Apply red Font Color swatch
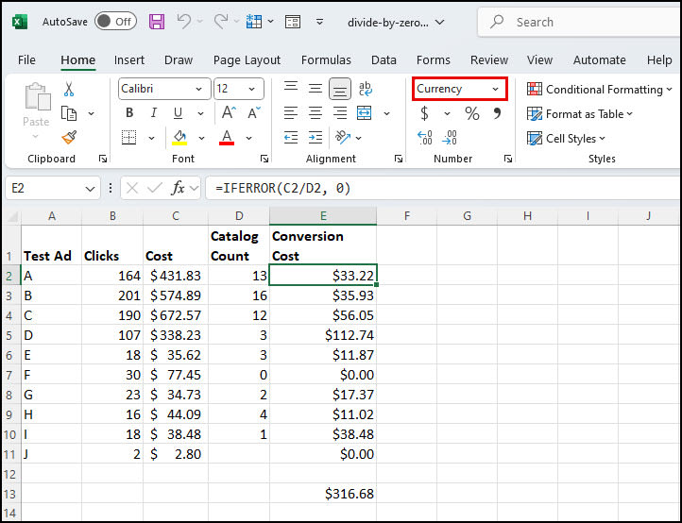 [227, 138]
